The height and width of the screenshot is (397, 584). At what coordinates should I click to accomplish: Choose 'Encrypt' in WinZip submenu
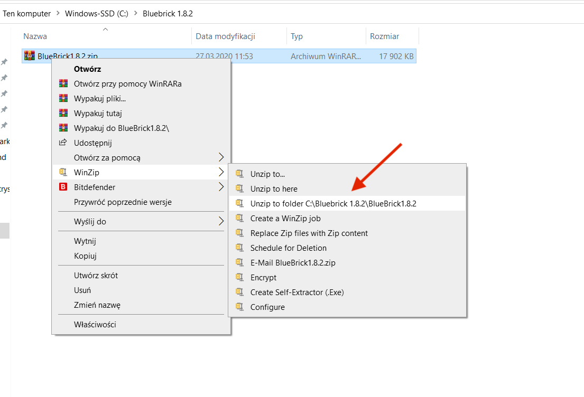click(347, 278)
